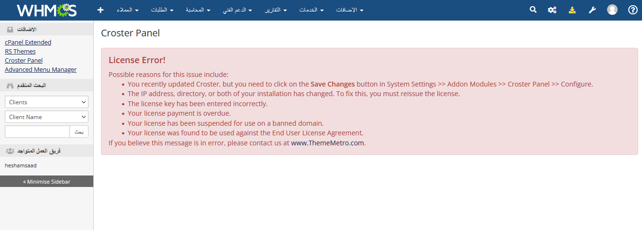Viewport: 642px width, 230px height.
Task: Click the Minimise Sidebar button
Action: point(46,182)
